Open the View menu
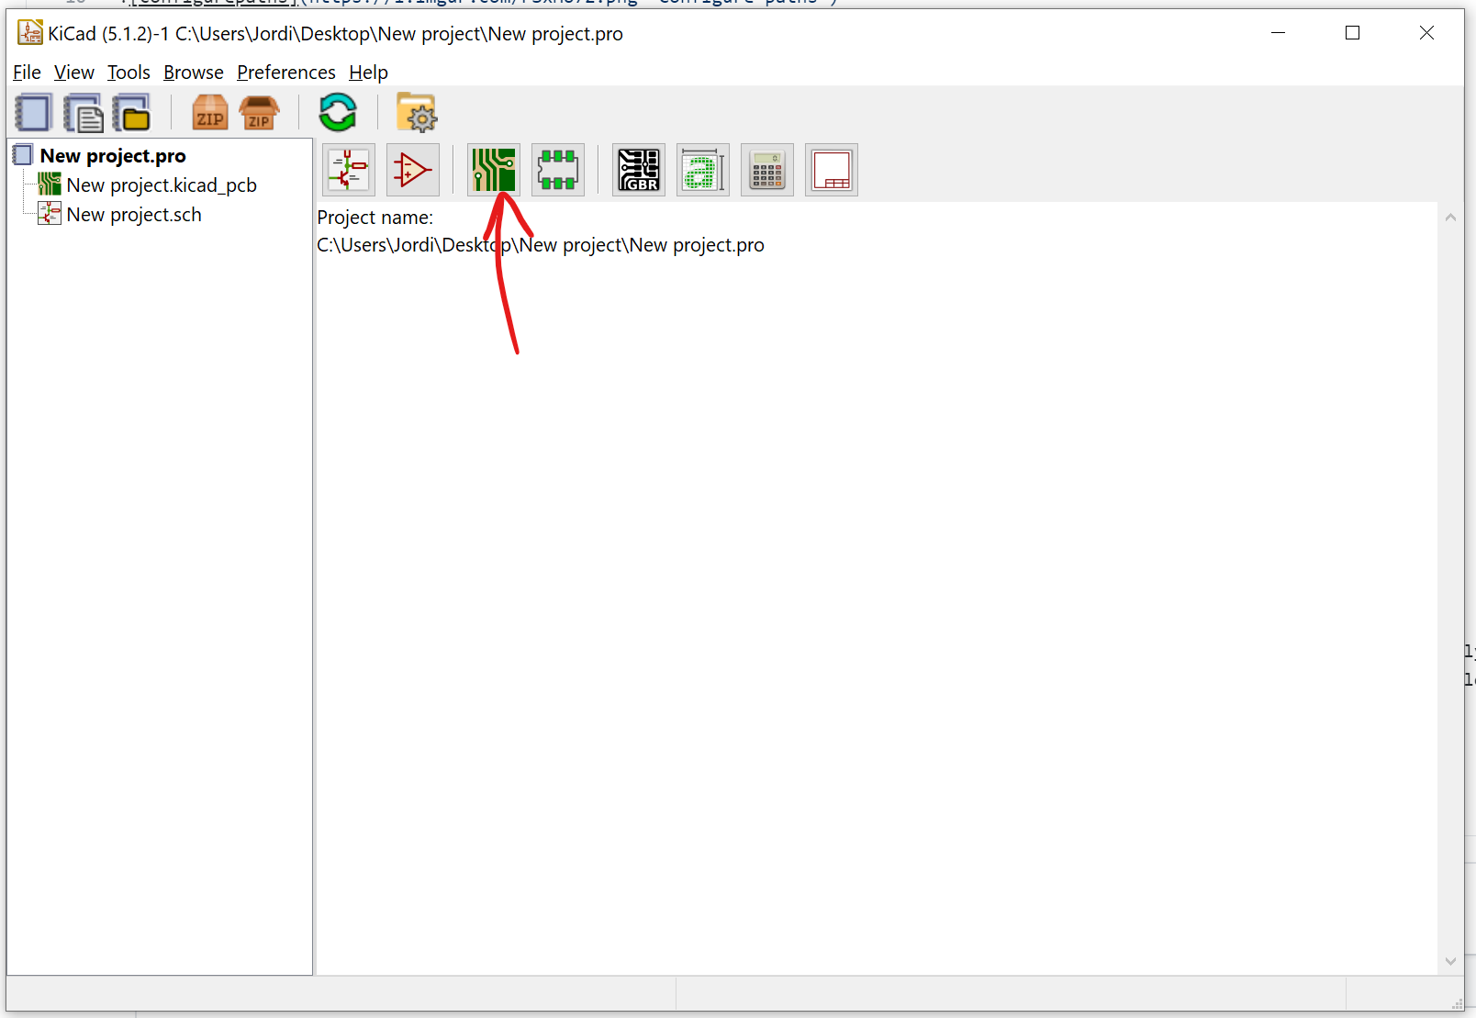Screen dimensions: 1476x1018 pyautogui.click(x=74, y=73)
